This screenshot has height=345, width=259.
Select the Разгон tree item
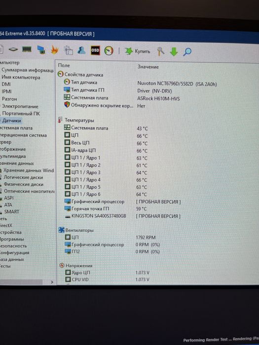click(x=9, y=99)
